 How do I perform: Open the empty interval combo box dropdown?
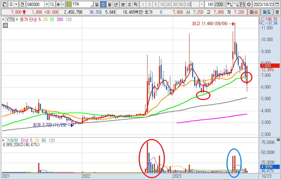(x=202, y=4)
